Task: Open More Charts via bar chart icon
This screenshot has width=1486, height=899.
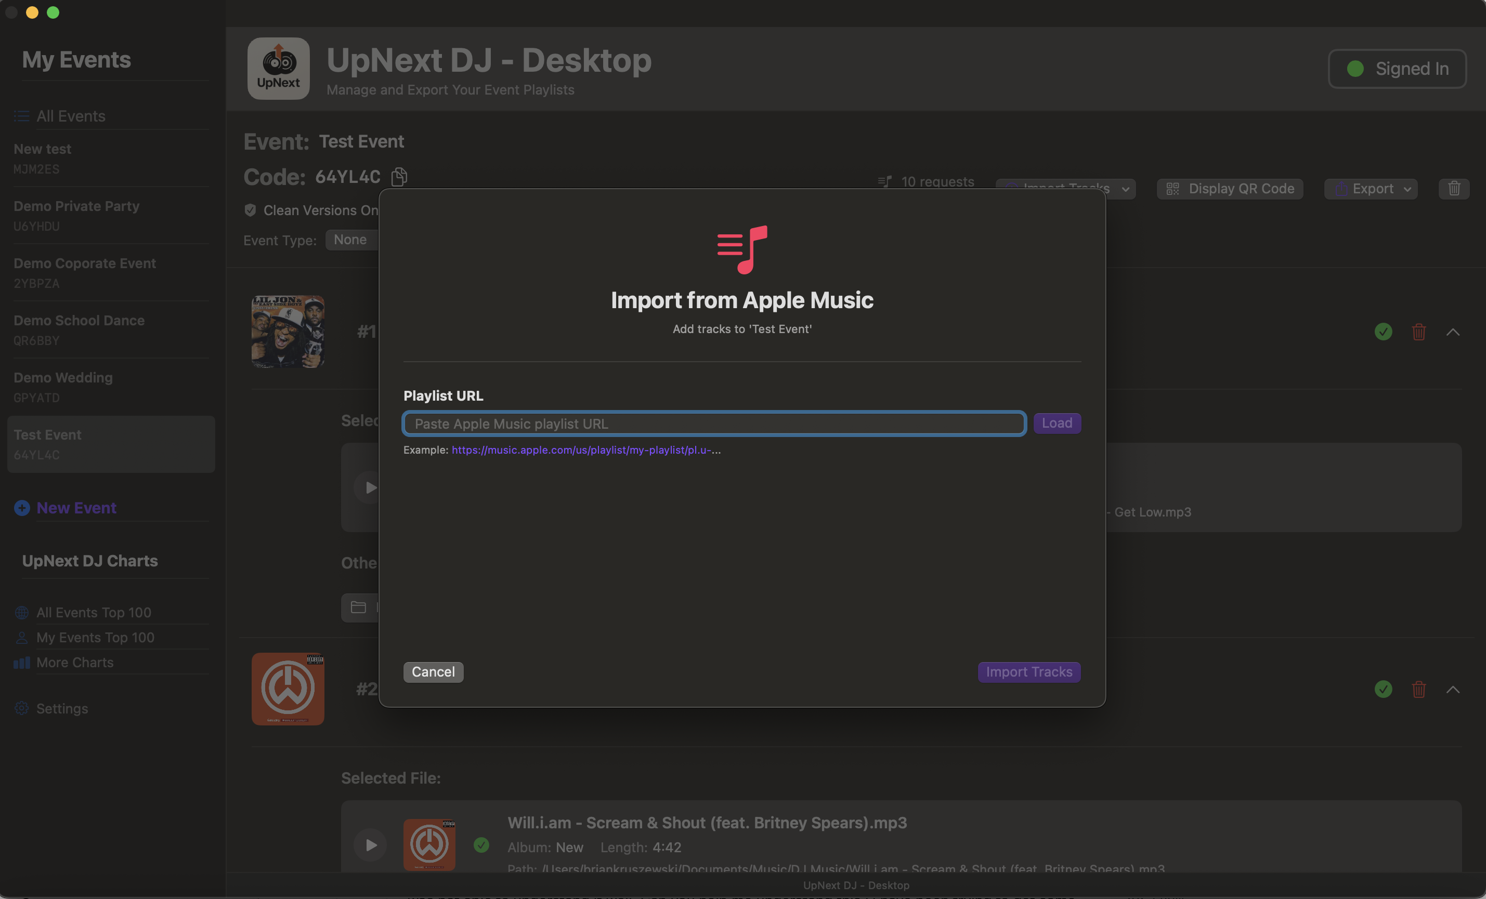Action: 22,663
